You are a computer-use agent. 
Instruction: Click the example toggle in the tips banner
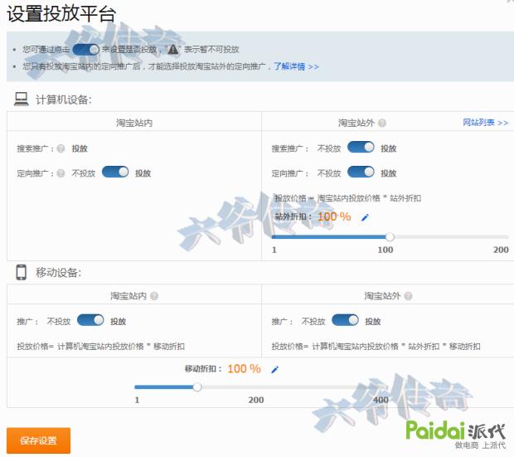pyautogui.click(x=86, y=50)
